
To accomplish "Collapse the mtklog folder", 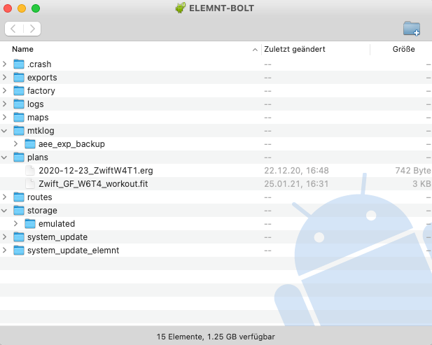I will click(x=5, y=131).
